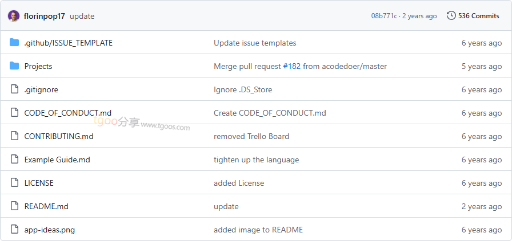Open the 'removed Trello Board' commit message
Viewport: 512px width, 241px height.
[251, 136]
